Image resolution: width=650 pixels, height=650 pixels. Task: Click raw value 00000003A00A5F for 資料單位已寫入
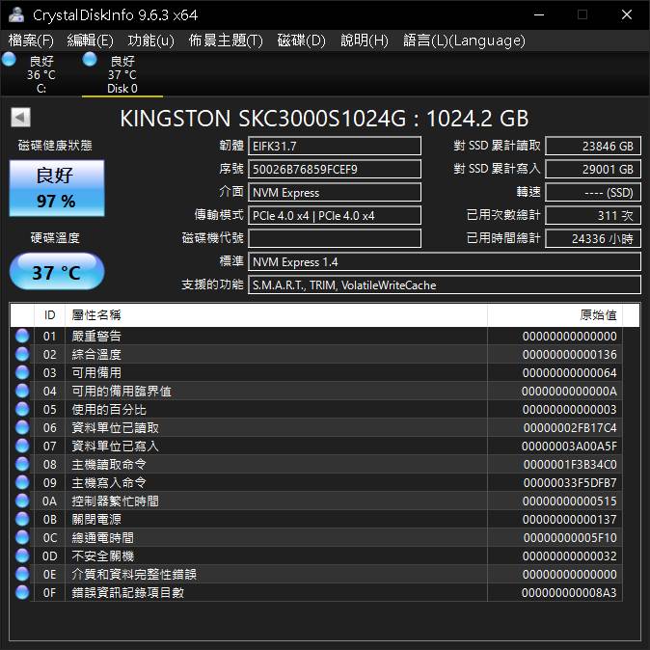(x=569, y=447)
